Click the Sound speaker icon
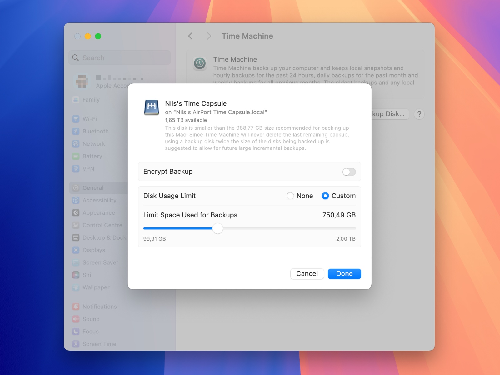 click(x=76, y=319)
